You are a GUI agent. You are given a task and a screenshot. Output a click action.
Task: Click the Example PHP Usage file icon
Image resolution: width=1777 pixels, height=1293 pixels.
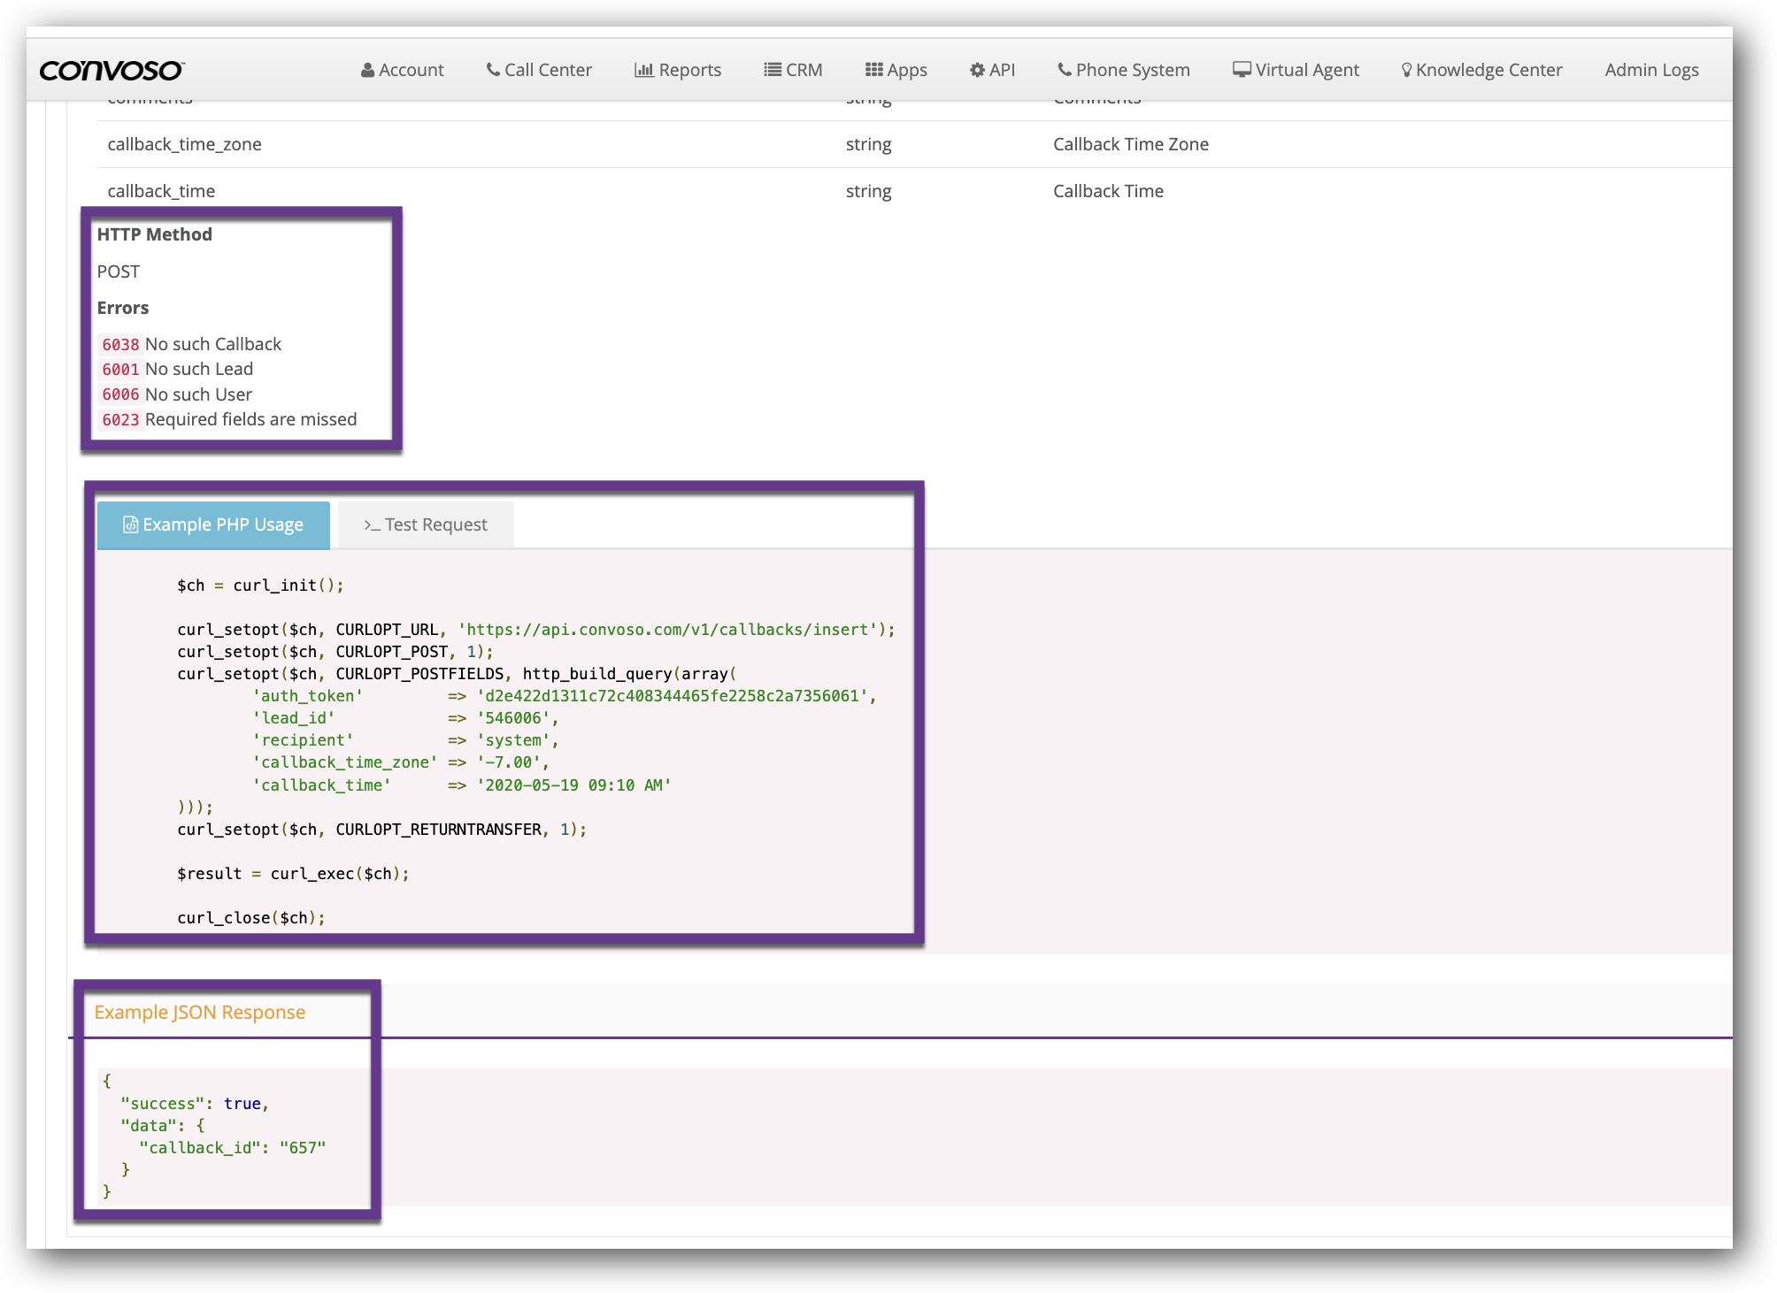click(130, 524)
